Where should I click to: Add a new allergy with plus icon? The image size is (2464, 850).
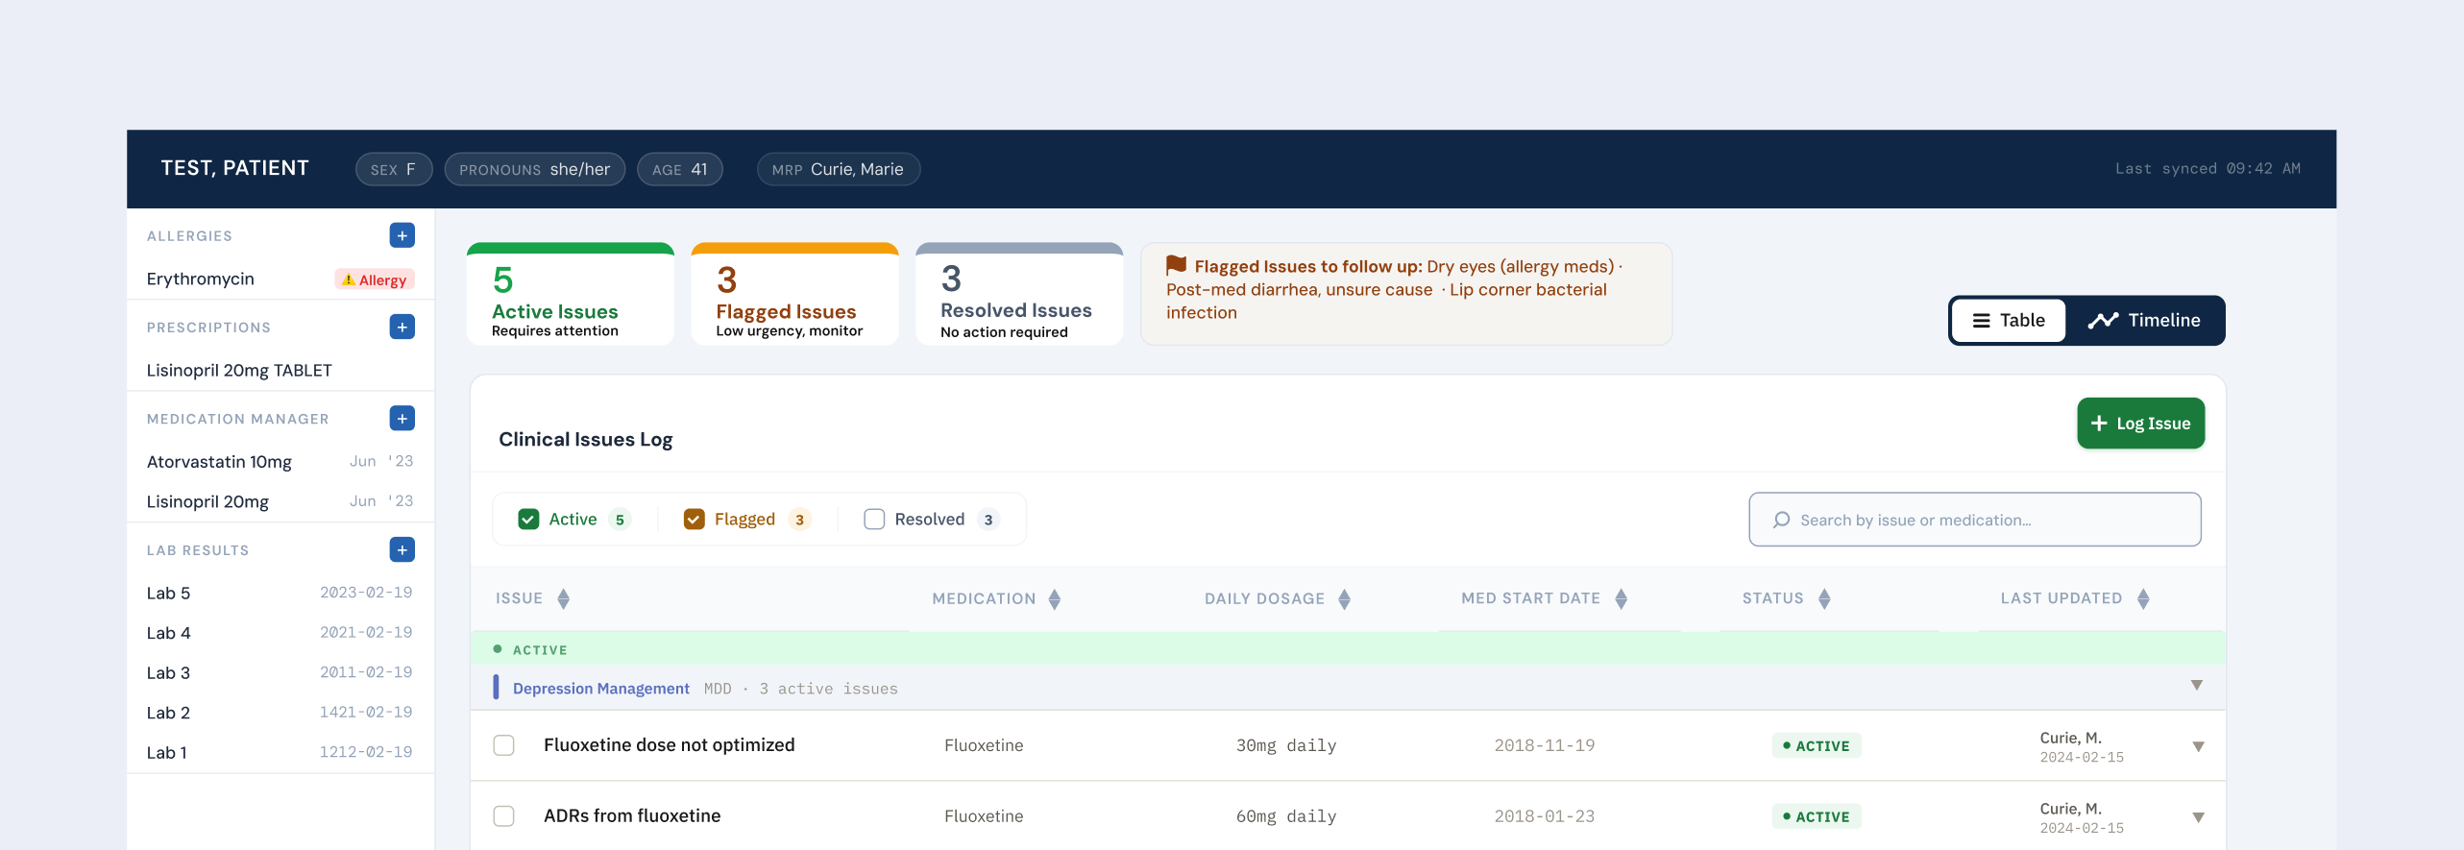click(x=402, y=235)
